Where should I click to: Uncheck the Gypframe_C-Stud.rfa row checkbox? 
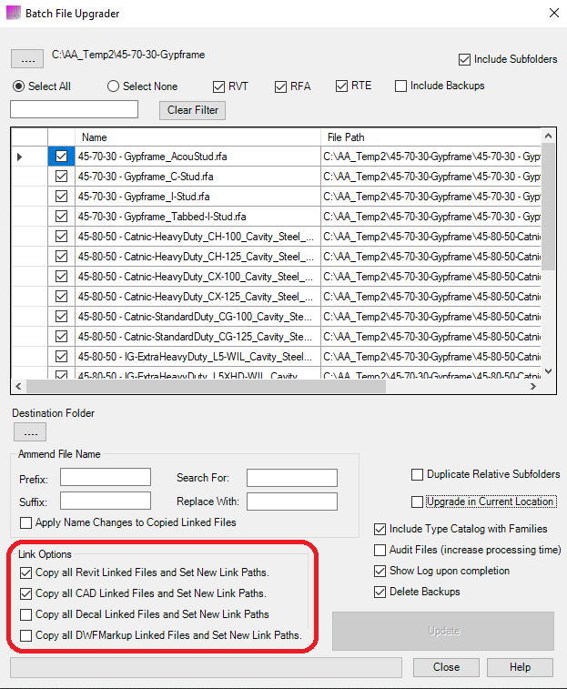pyautogui.click(x=62, y=177)
